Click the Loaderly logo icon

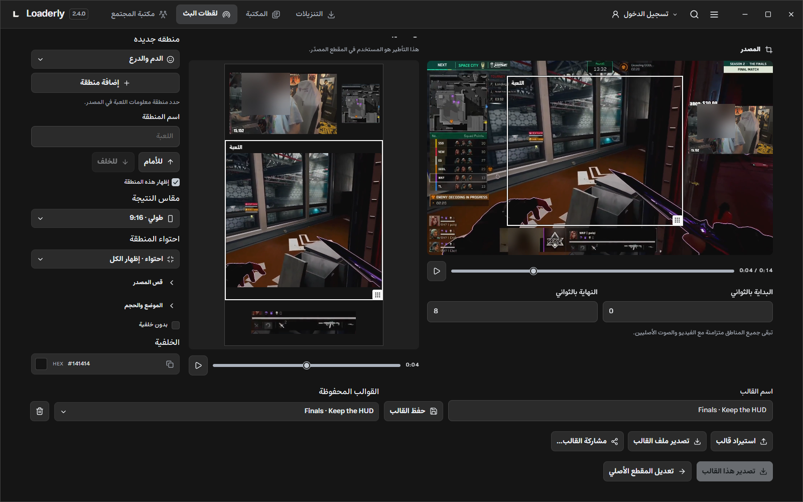click(16, 14)
